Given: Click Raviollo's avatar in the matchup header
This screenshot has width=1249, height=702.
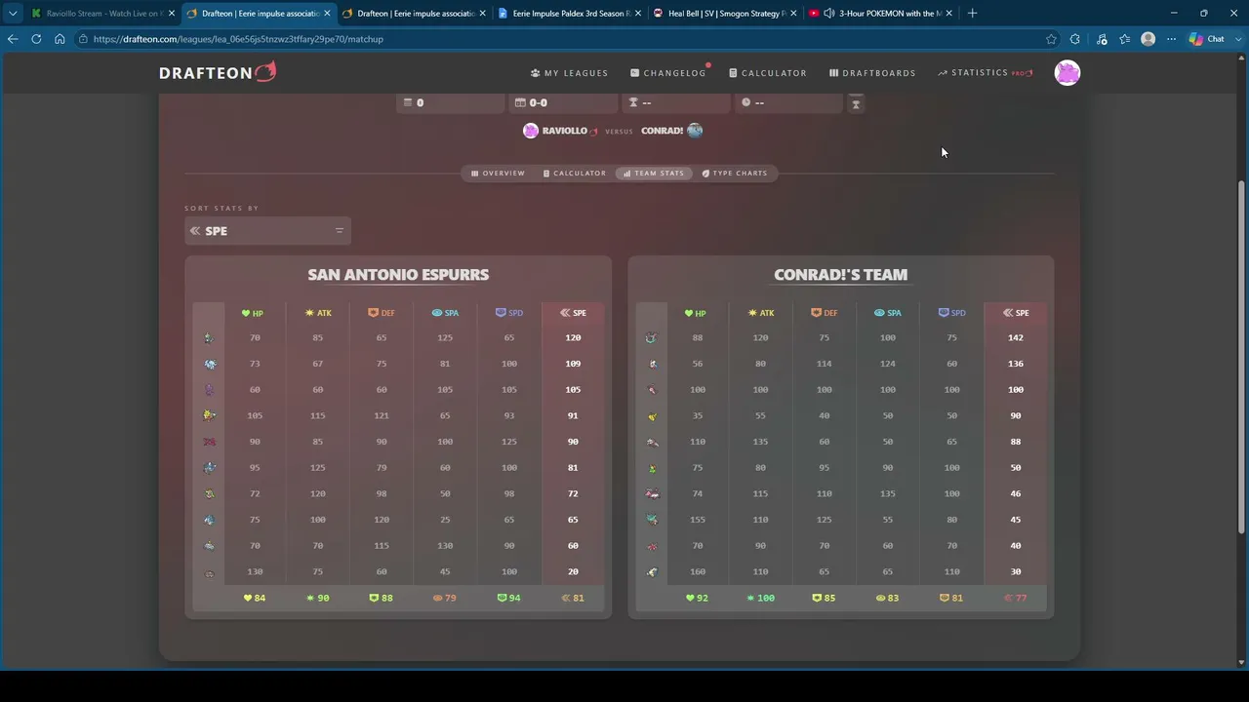Looking at the screenshot, I should [531, 131].
